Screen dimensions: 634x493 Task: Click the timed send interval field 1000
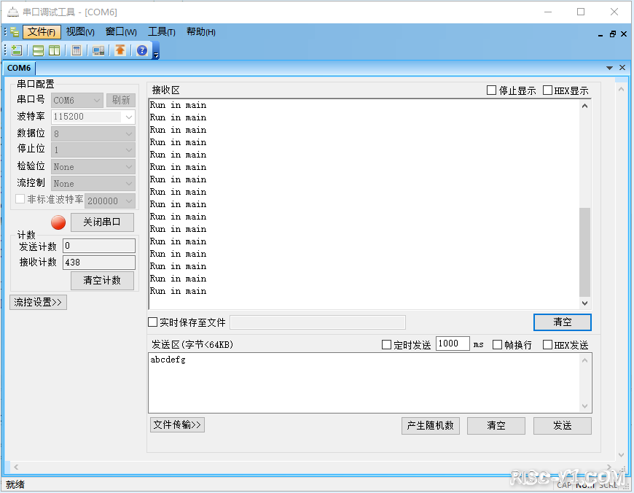453,343
